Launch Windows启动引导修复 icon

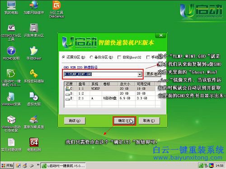(11, 123)
